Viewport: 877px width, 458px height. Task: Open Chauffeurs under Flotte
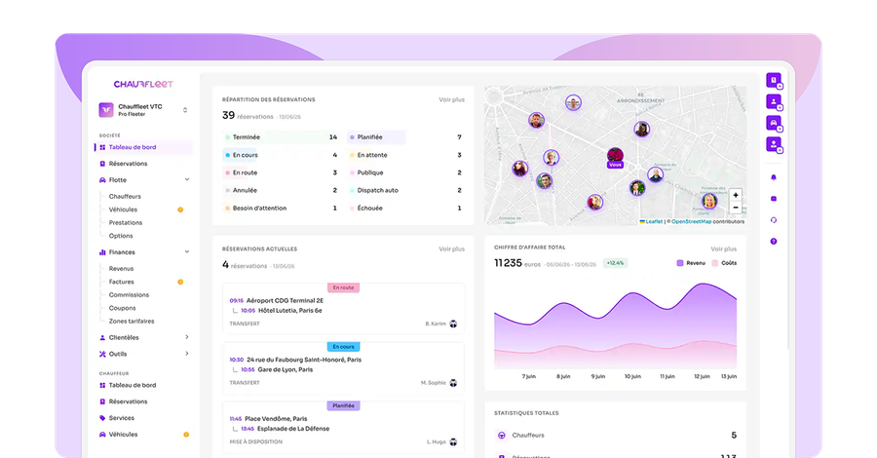click(126, 196)
